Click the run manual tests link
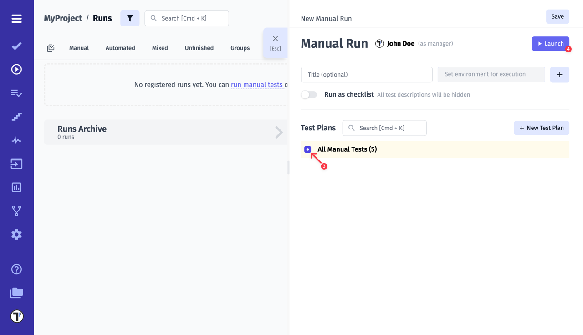The width and height of the screenshot is (583, 335). click(257, 84)
